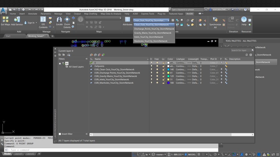
Task: Open Esri Maps in the ribbon
Action: tap(6, 21)
